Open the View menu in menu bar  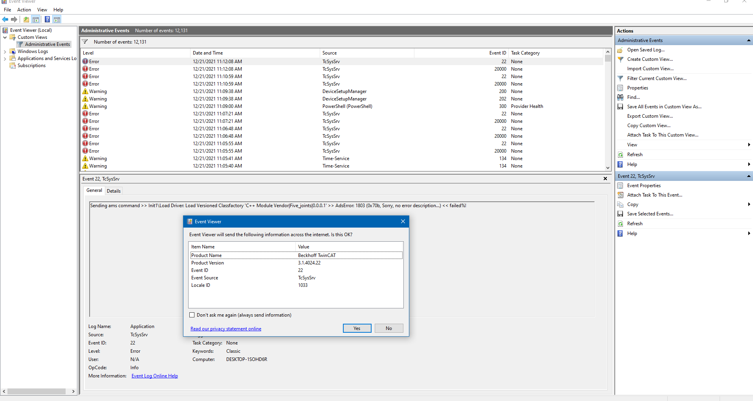point(42,10)
